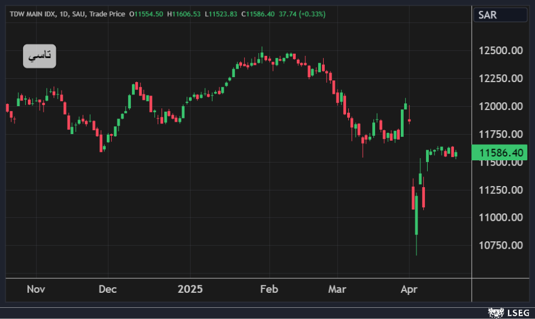
Task: Open the SAR currency selector
Action: [500, 15]
